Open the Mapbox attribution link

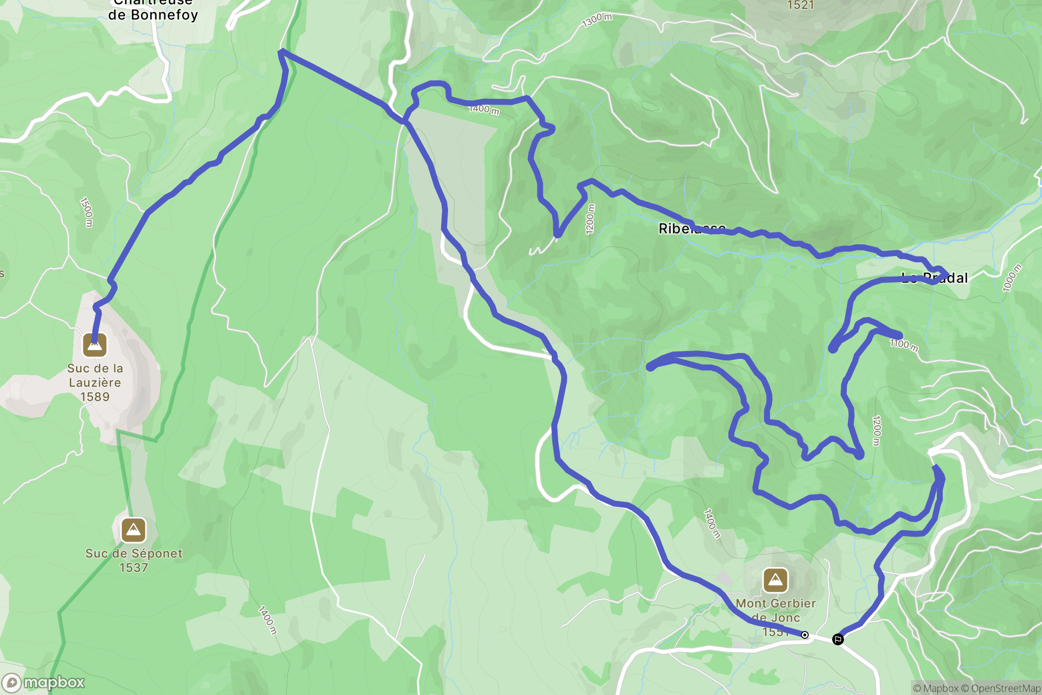coord(935,688)
